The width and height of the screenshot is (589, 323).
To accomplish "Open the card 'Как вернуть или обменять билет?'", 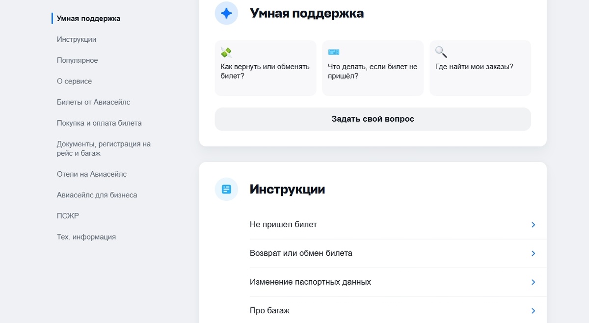I will [x=265, y=68].
